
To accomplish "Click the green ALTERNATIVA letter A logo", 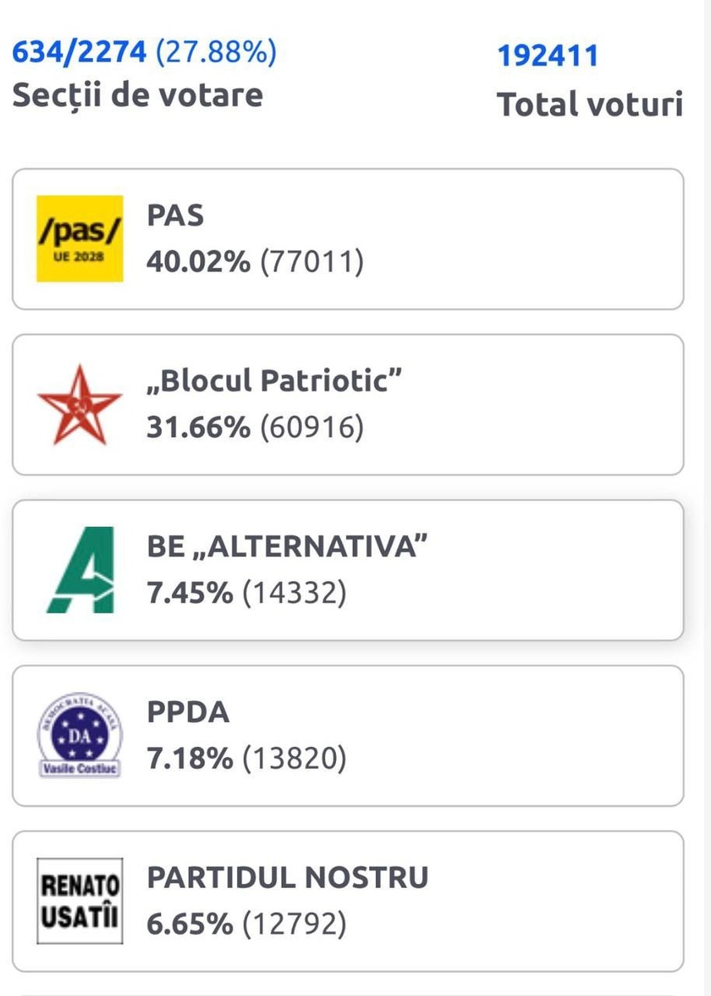I will click(x=80, y=569).
